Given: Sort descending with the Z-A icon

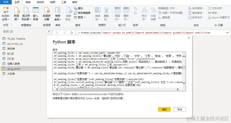Looking at the screenshot, I should point(136,13).
